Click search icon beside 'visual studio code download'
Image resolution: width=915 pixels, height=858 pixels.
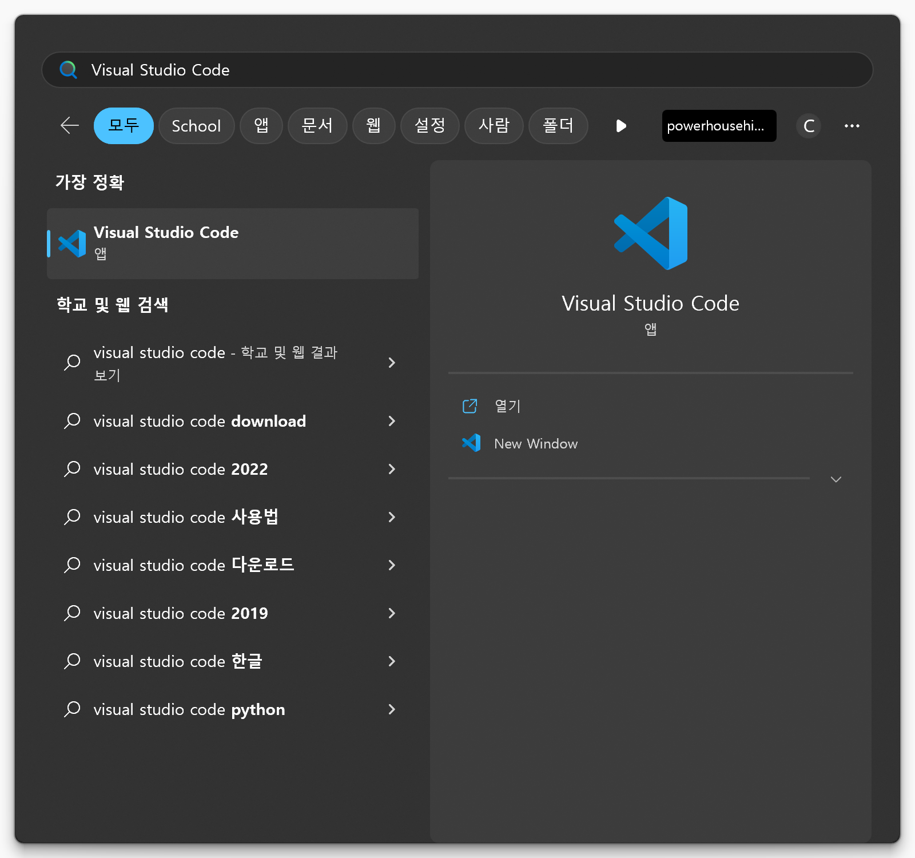(x=72, y=421)
